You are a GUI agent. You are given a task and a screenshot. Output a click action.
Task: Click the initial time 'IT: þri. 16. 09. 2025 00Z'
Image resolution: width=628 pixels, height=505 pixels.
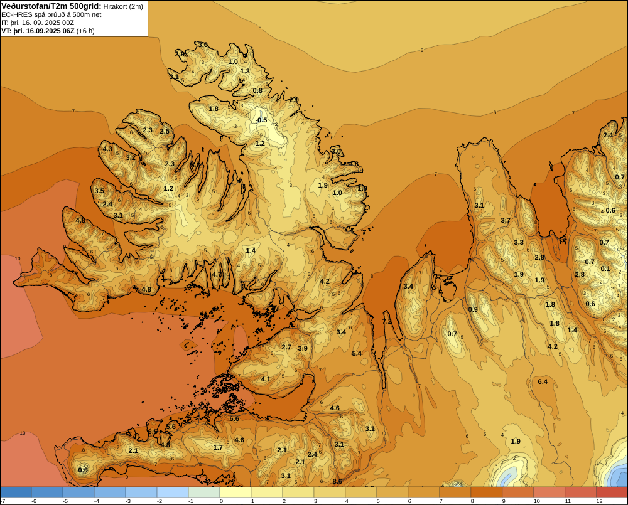tap(38, 23)
